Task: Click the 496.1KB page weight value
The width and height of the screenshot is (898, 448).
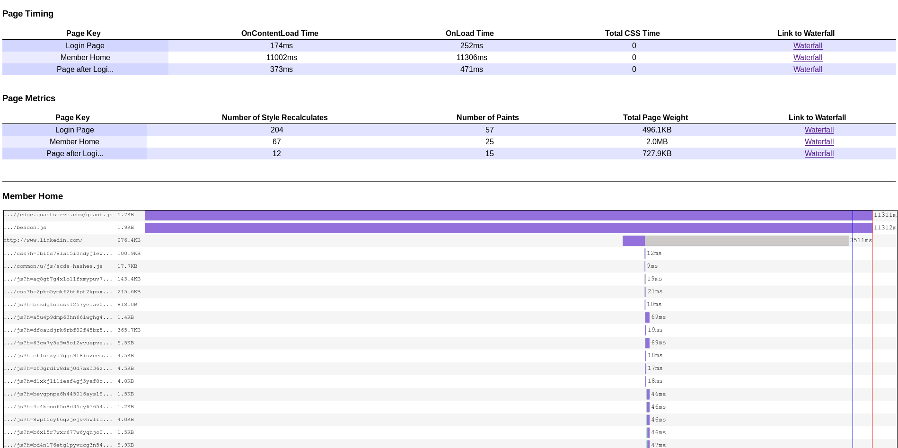Action: (x=657, y=130)
